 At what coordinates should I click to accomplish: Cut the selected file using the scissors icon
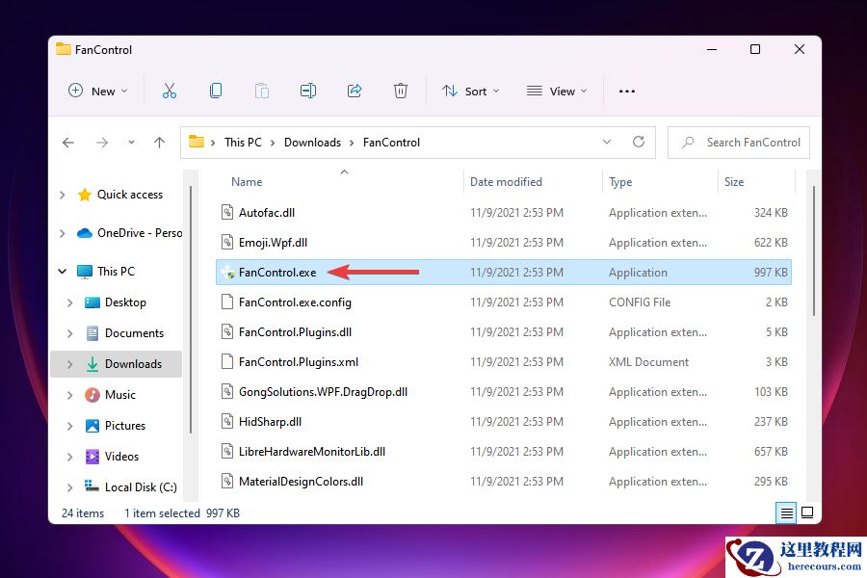(x=170, y=90)
